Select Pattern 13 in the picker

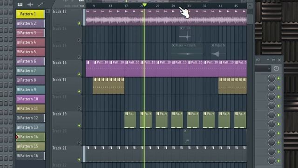(x=30, y=127)
